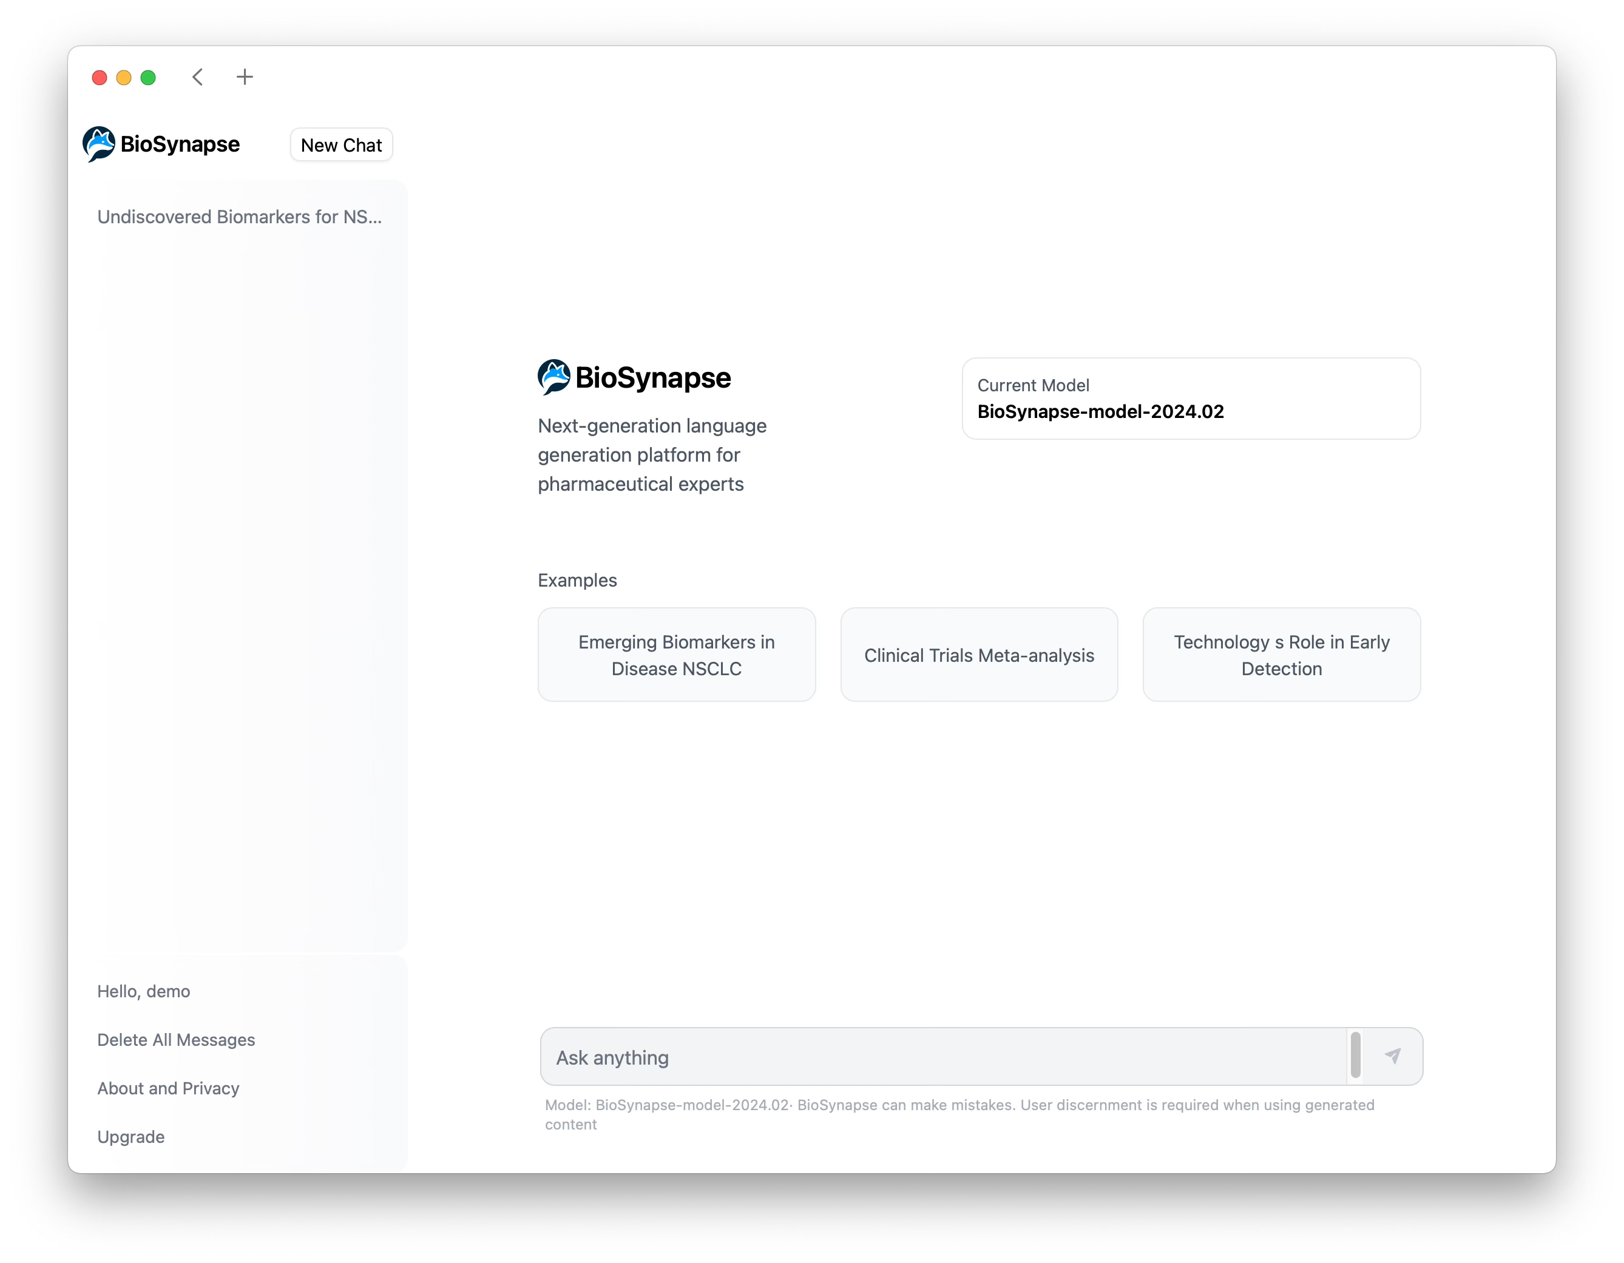Click the send paper-plane icon

1393,1056
